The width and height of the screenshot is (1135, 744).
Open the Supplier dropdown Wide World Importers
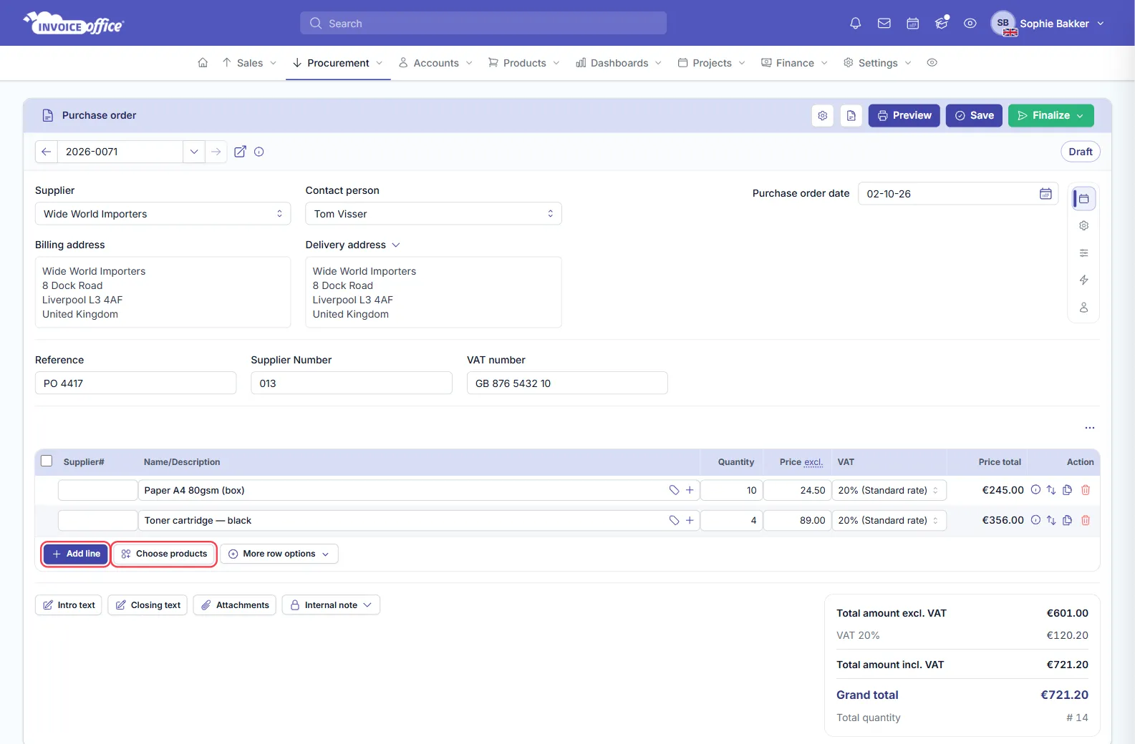pos(163,214)
